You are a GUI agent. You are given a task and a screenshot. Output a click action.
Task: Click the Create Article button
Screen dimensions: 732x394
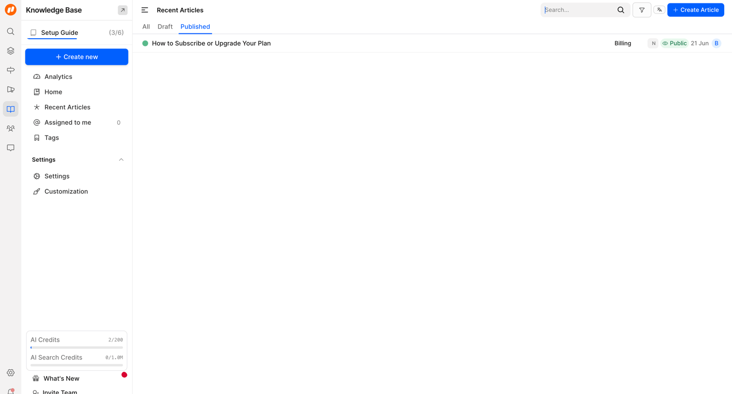tap(696, 10)
